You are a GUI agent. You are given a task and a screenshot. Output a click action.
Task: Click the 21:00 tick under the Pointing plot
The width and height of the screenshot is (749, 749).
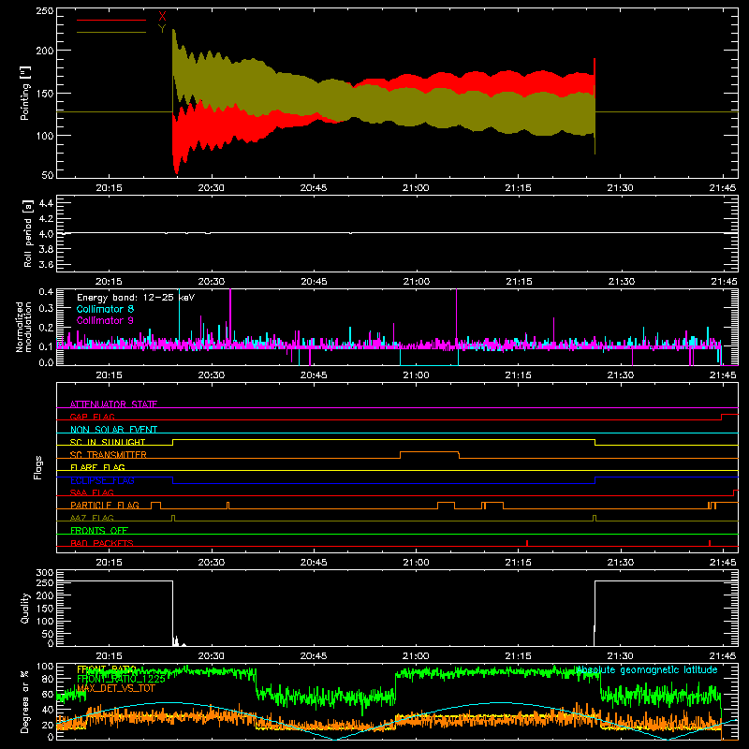416,188
